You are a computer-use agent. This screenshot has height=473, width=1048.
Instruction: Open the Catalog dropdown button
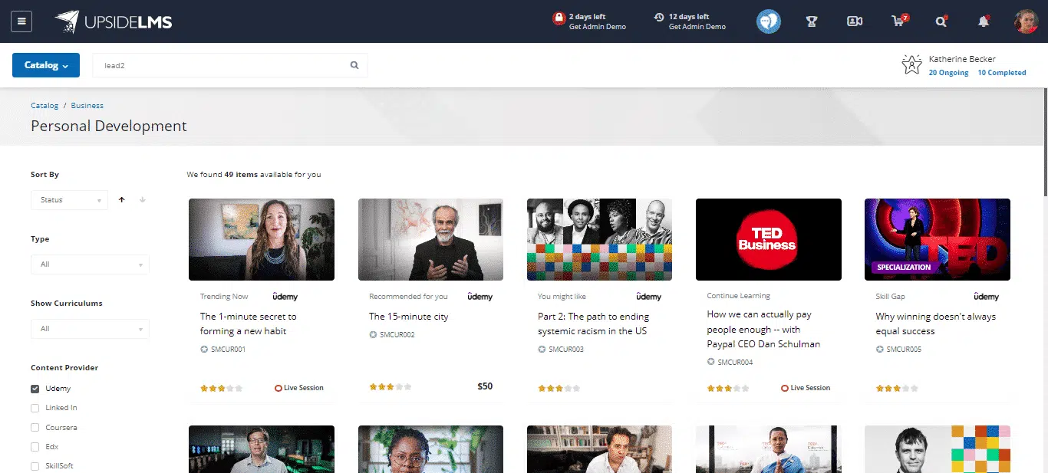[46, 65]
